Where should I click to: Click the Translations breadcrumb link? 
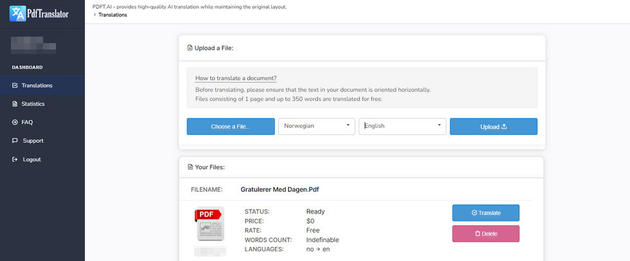point(113,15)
